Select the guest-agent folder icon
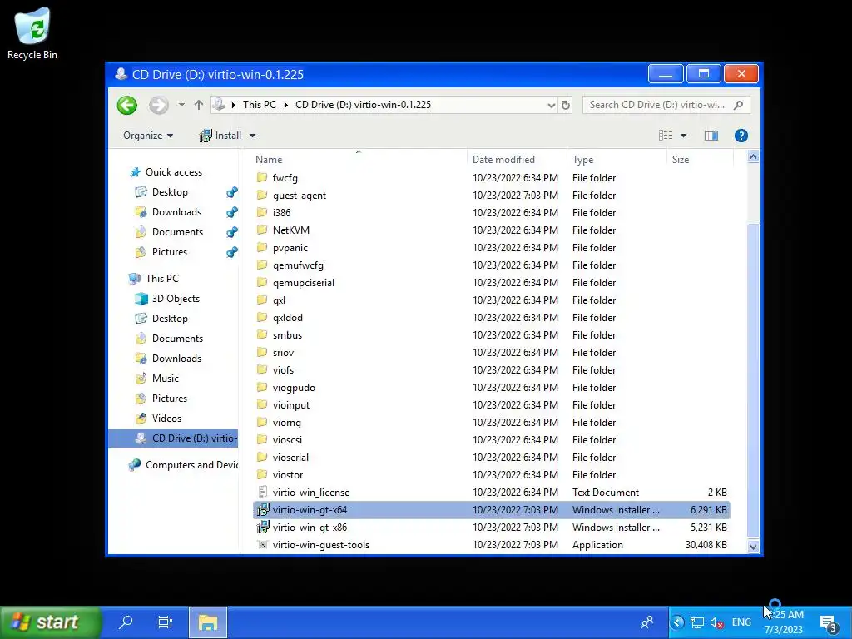The image size is (852, 639). click(x=262, y=195)
